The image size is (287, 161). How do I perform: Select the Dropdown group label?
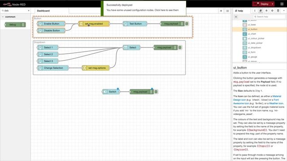point(39,42)
